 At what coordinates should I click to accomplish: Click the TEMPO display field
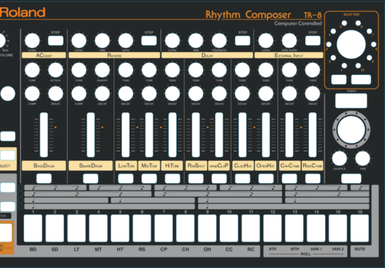pyautogui.click(x=351, y=101)
